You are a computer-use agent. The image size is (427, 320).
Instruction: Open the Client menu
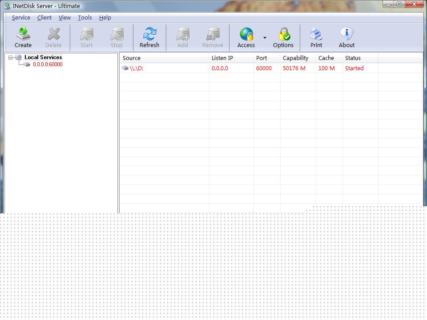[x=44, y=18]
